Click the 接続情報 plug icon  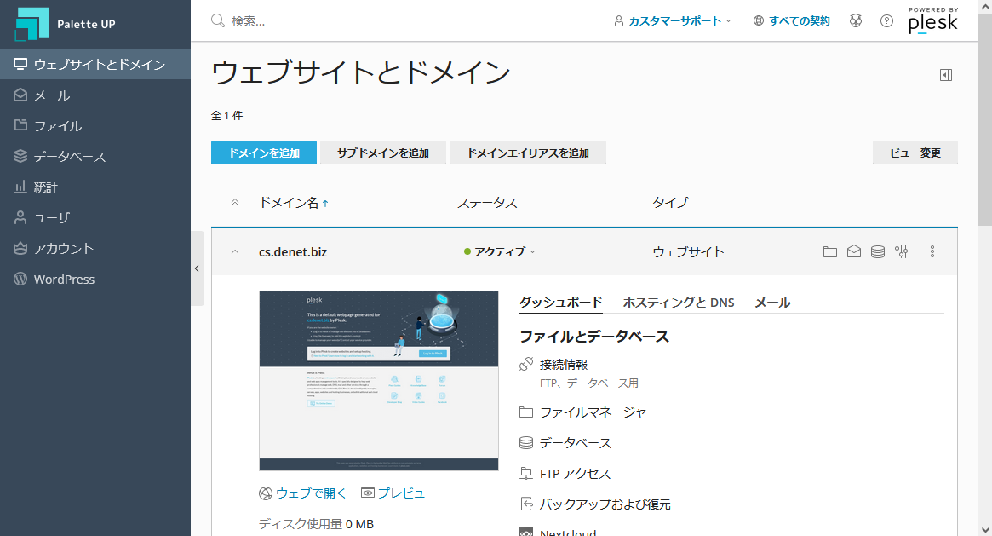[x=525, y=365]
